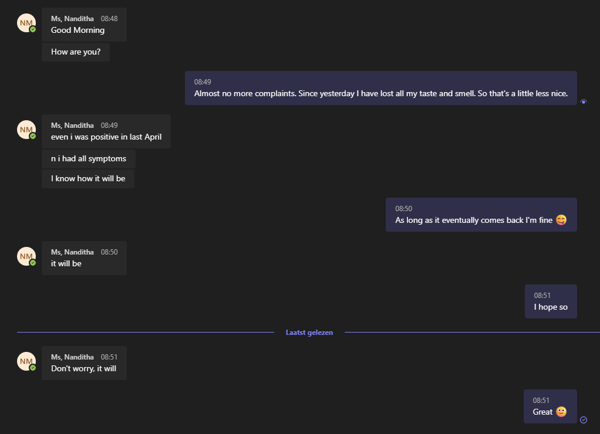Select the "I know how it will be" message
Viewport: 600px width, 434px height.
click(x=88, y=178)
